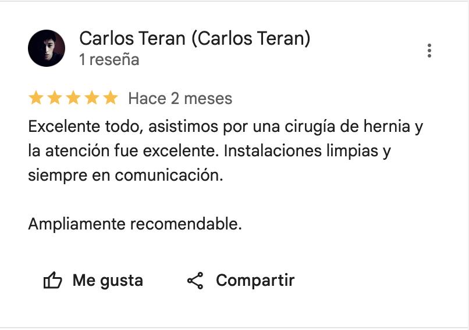Viewport: 469px width, 330px height.
Task: Click the third star of the rating
Action: point(73,99)
